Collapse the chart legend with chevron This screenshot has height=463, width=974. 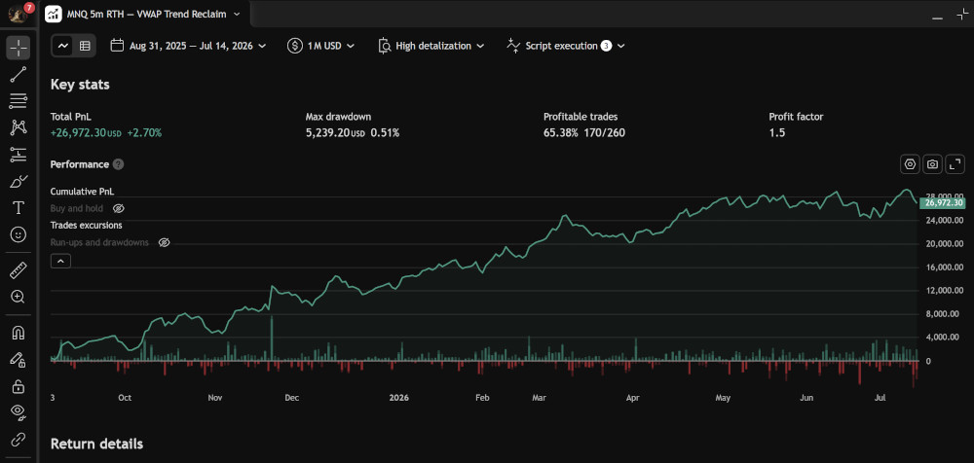60,262
